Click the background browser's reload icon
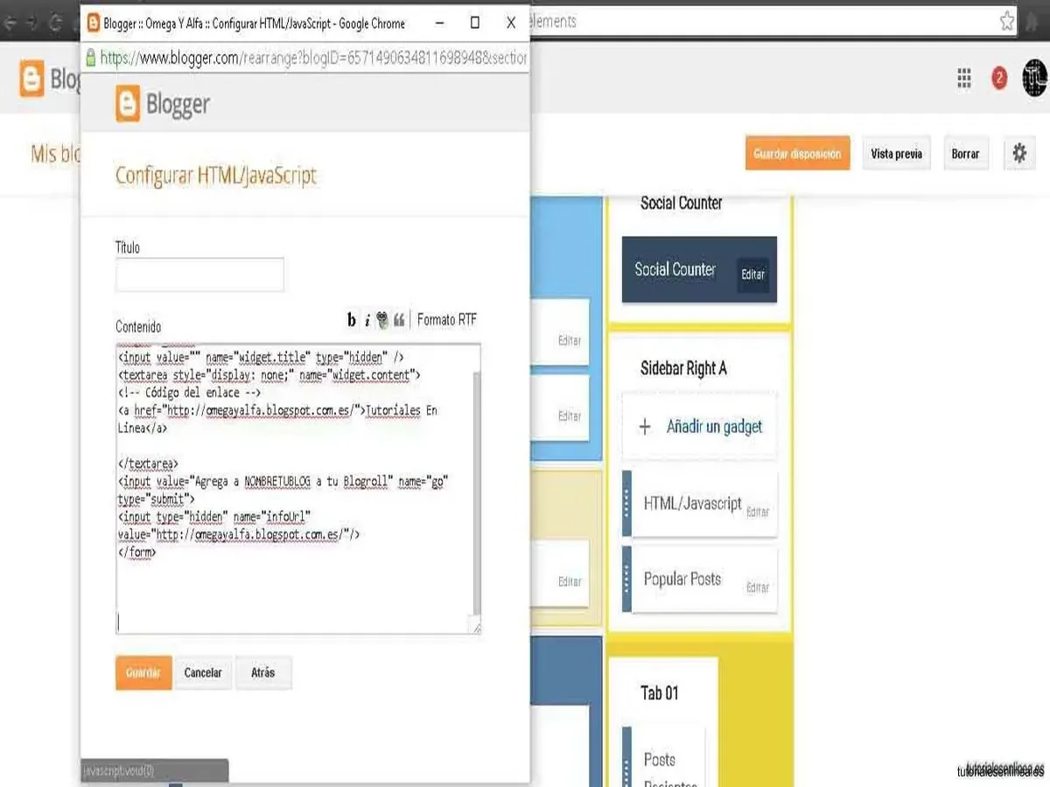The height and width of the screenshot is (787, 1050). pyautogui.click(x=55, y=24)
